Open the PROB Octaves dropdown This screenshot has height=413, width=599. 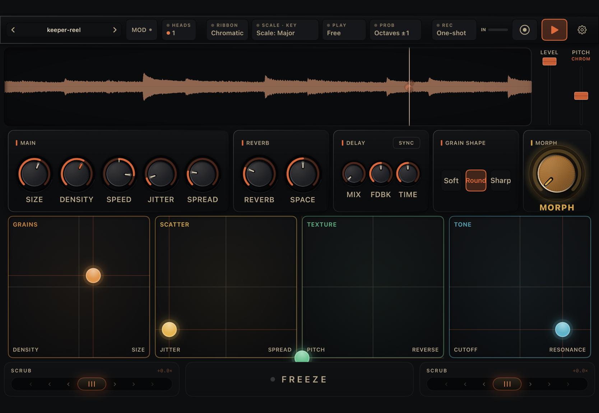395,30
